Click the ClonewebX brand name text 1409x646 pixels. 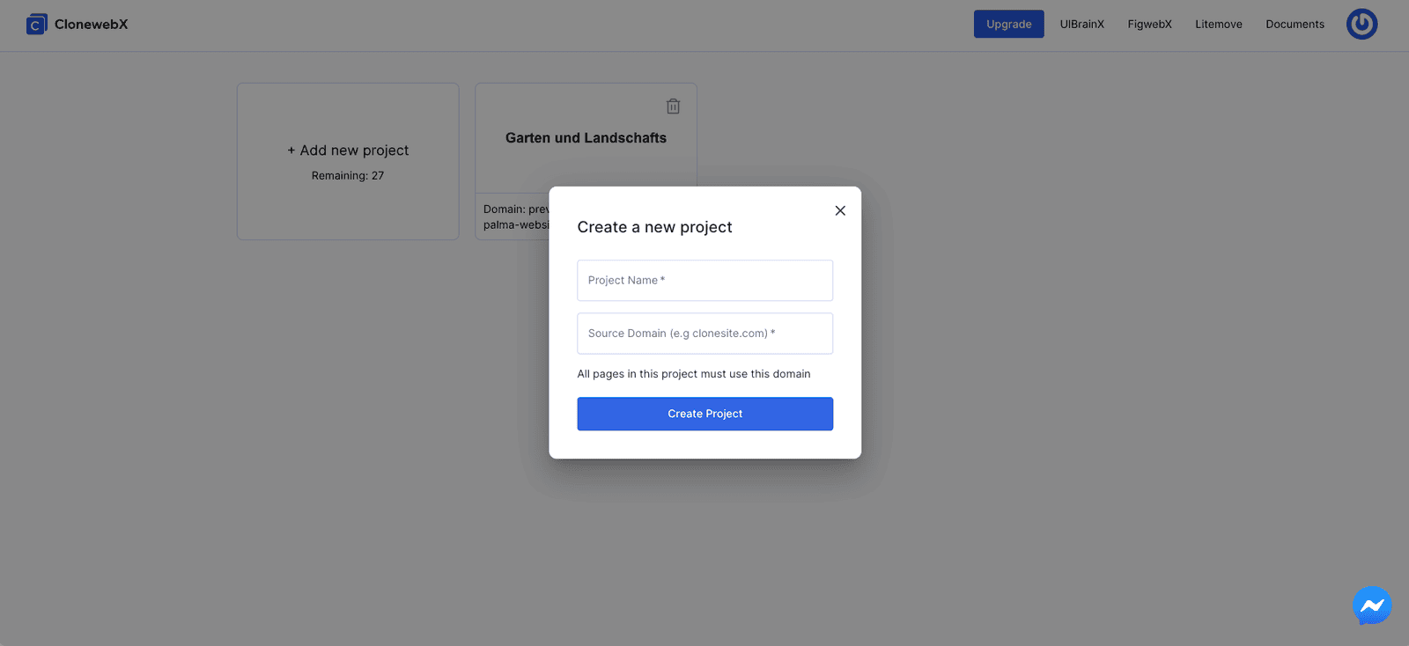tap(91, 25)
